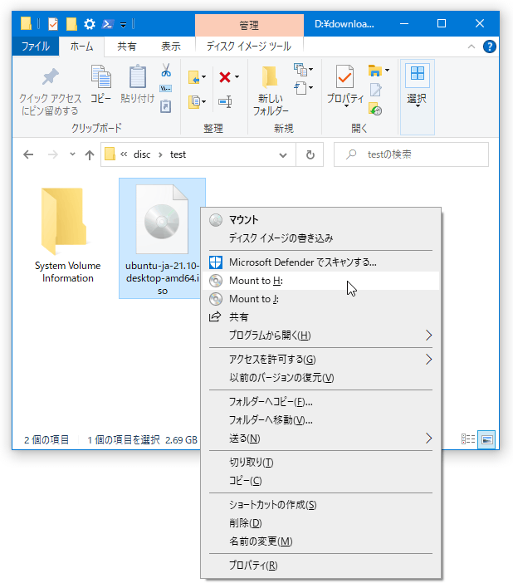Switch to Details view icon in status bar
The image size is (513, 588).
tap(468, 439)
